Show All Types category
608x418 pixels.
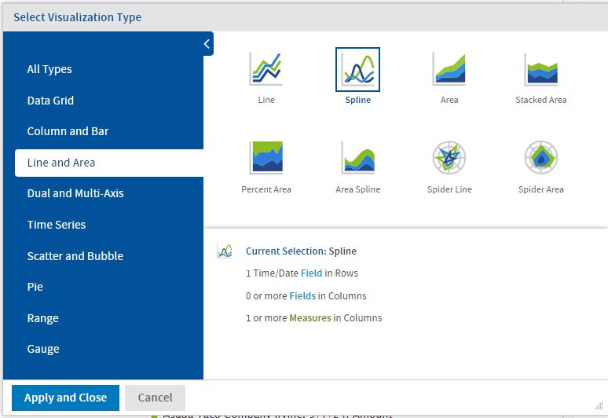[49, 69]
